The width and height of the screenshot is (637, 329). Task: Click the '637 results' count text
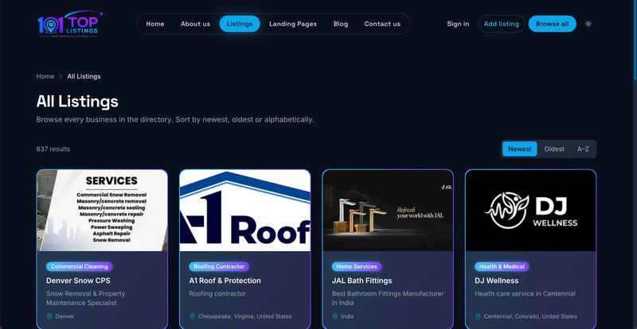click(53, 149)
